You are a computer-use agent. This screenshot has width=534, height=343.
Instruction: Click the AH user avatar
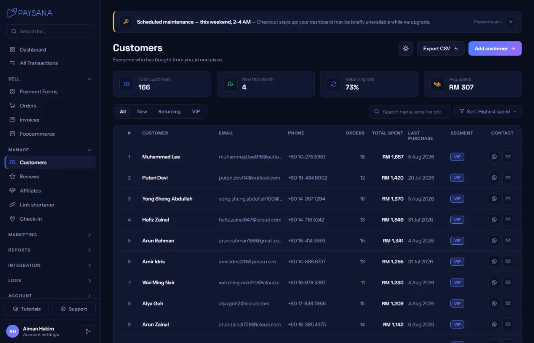pos(12,331)
